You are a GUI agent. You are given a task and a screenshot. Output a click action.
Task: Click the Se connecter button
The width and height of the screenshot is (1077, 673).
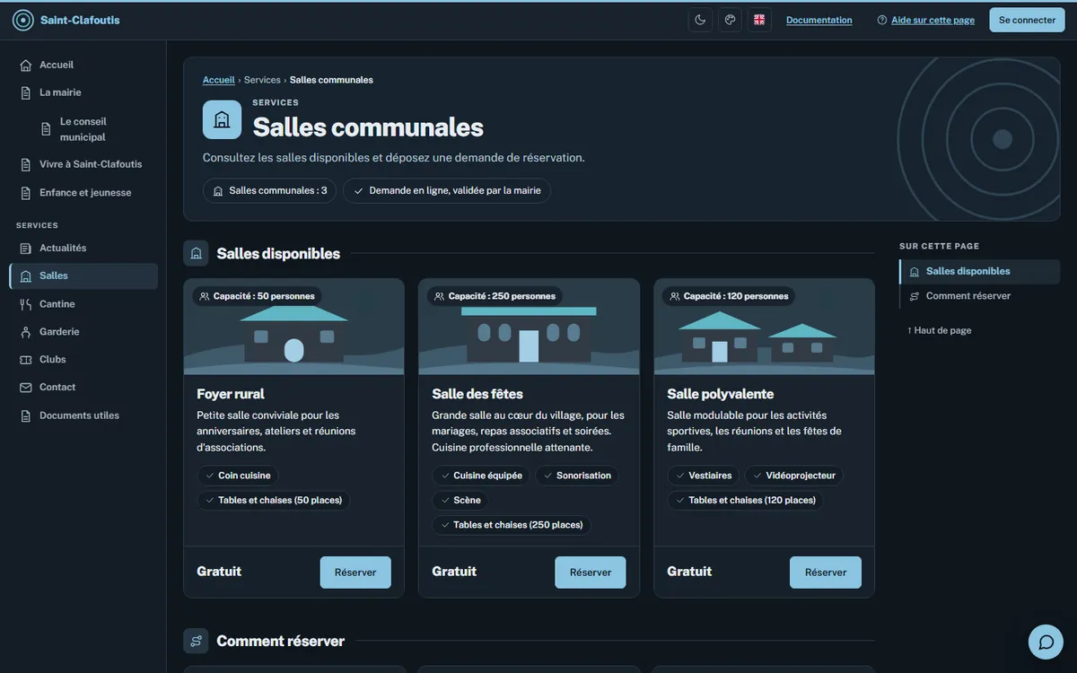click(x=1027, y=20)
